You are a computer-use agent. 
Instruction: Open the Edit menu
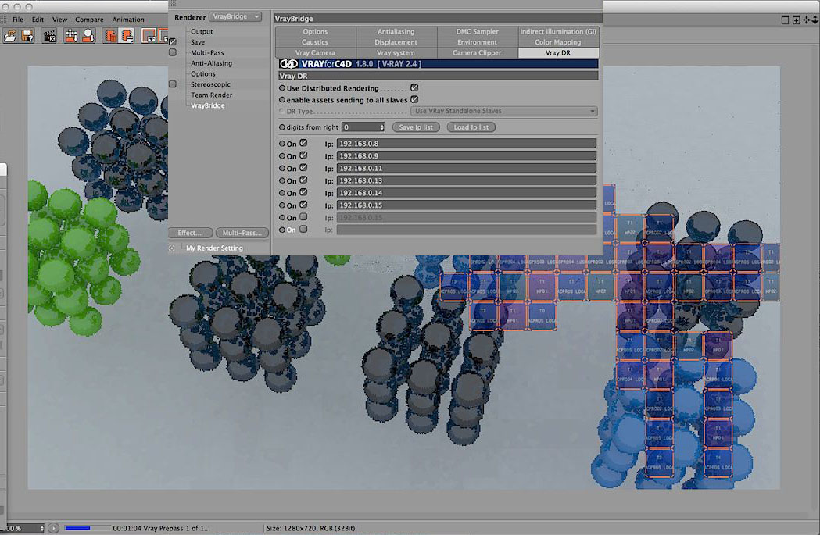tap(38, 20)
